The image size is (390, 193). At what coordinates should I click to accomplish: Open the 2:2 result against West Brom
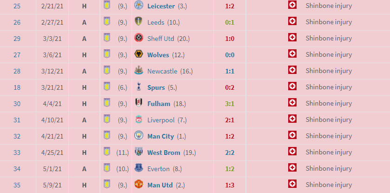pyautogui.click(x=230, y=153)
